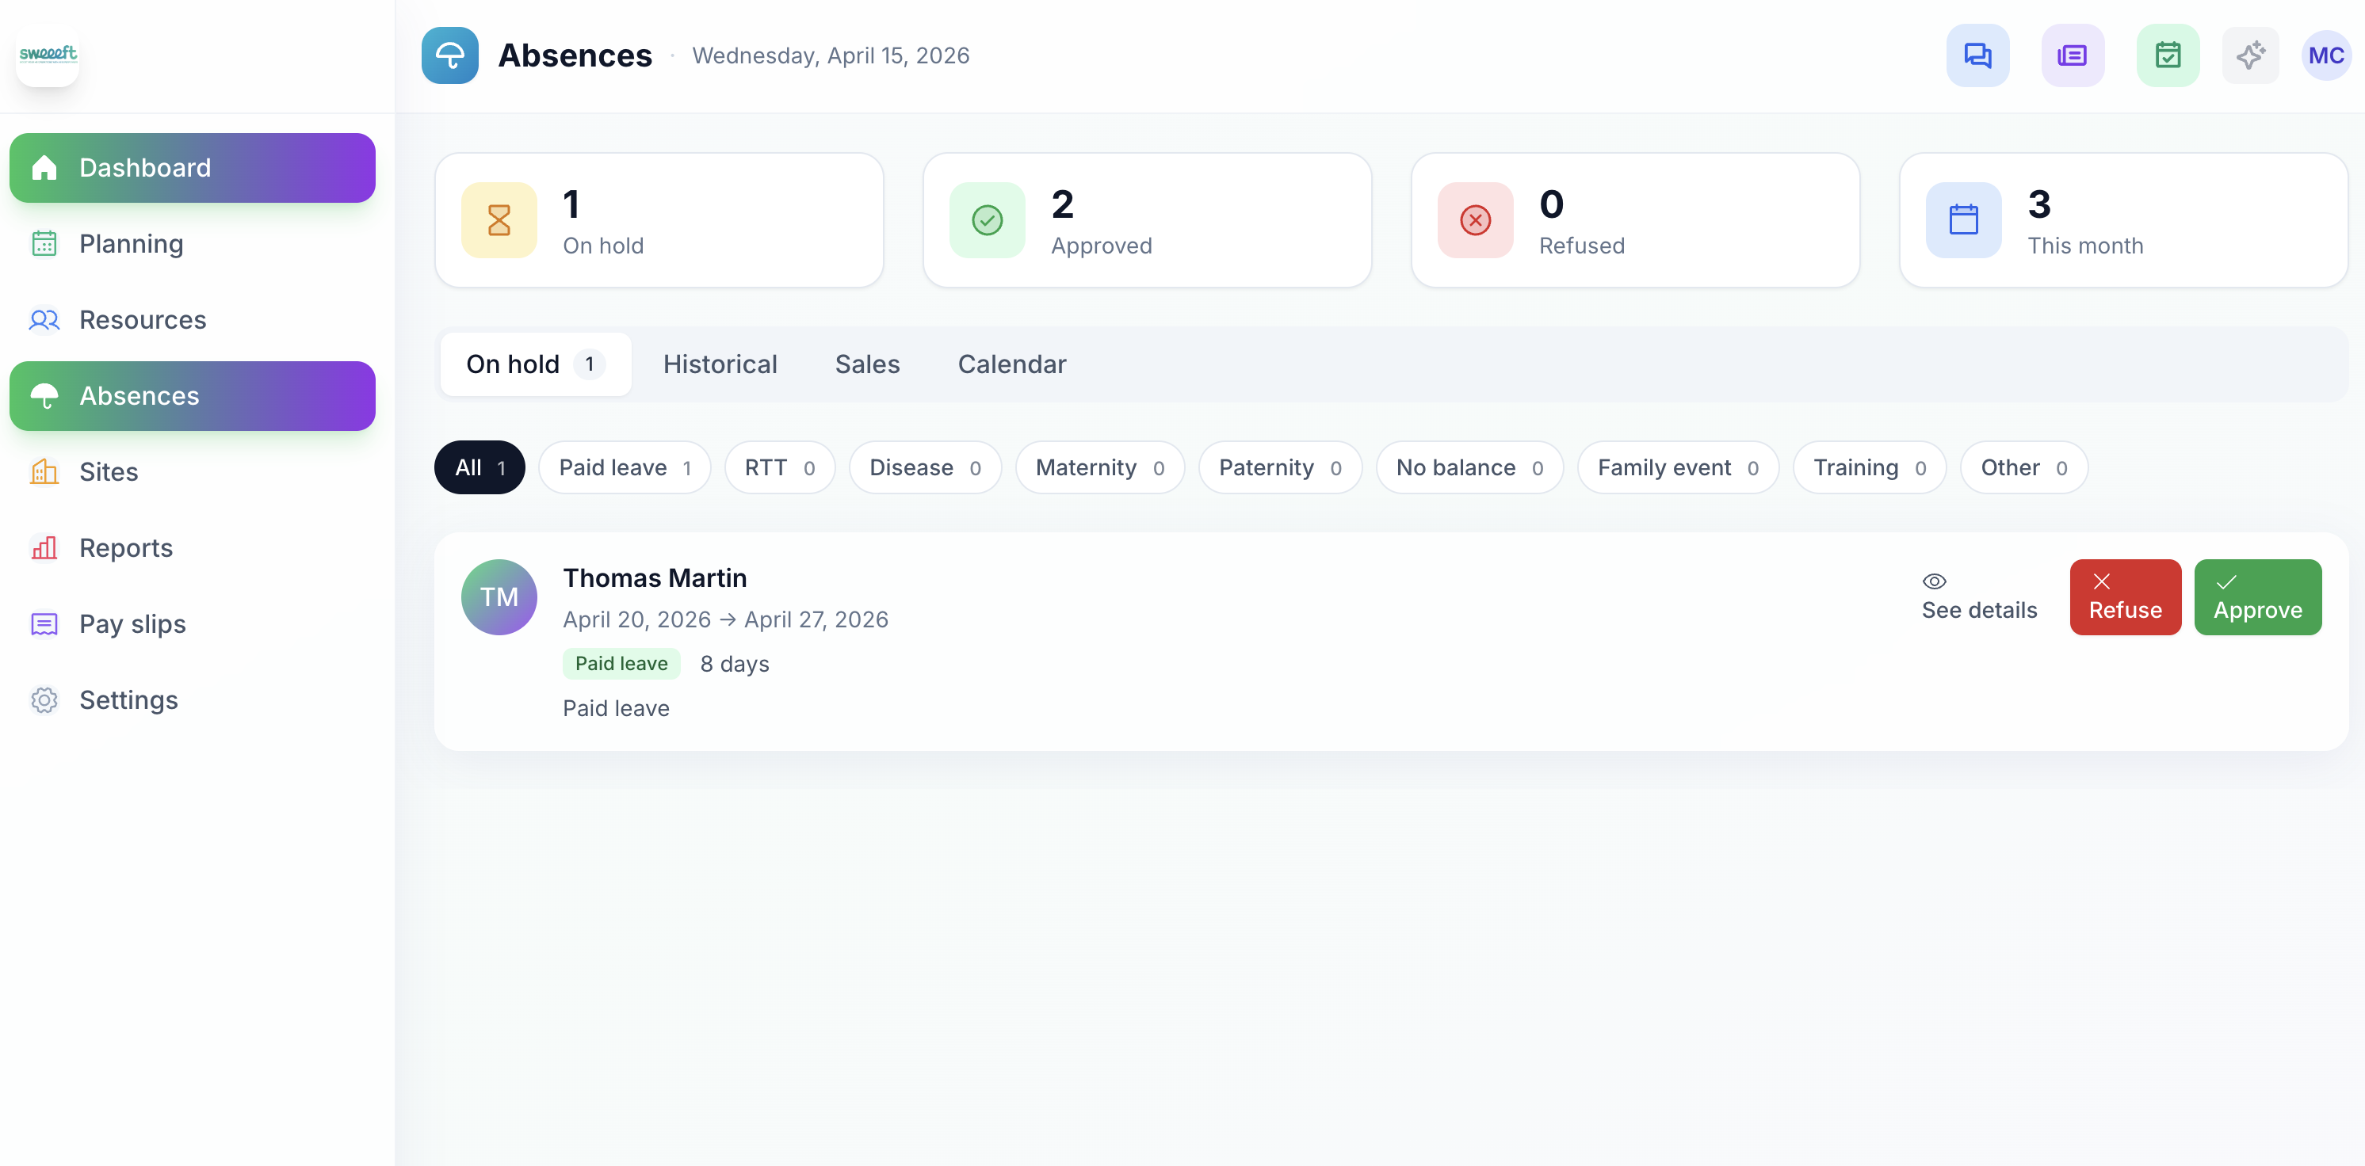Open Settings from the sidebar gear icon

44,700
